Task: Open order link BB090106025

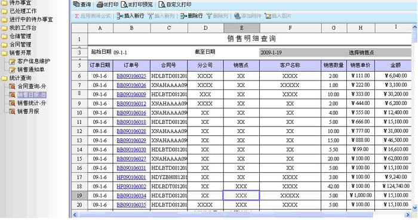Action: click(131, 76)
